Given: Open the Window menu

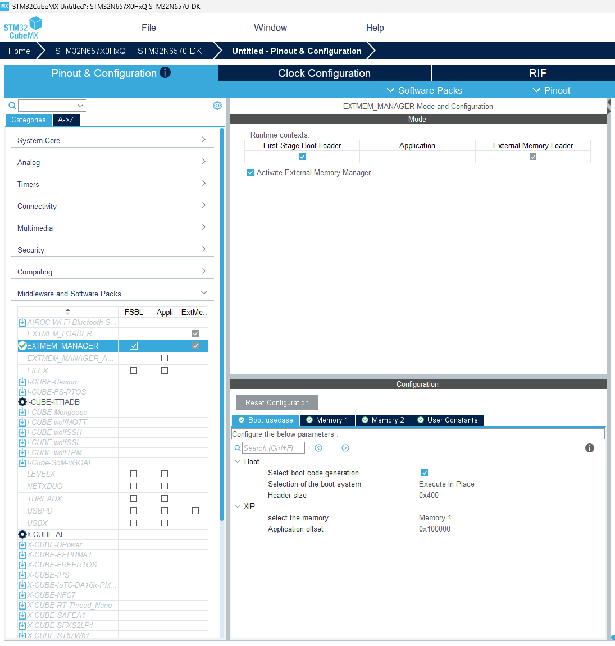Looking at the screenshot, I should tap(270, 28).
